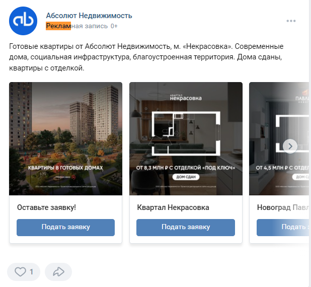Advance the carousel with the right chevron
The image size is (311, 287).
pyautogui.click(x=290, y=147)
